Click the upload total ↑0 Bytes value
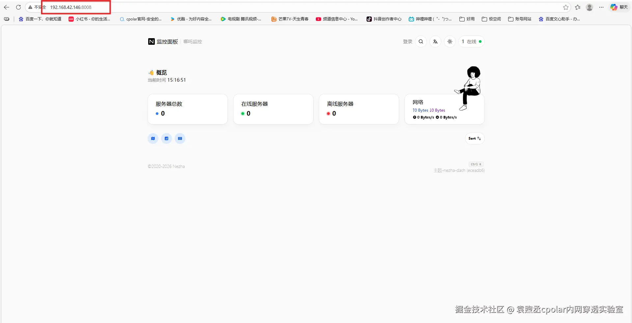The height and width of the screenshot is (323, 632). click(x=421, y=110)
